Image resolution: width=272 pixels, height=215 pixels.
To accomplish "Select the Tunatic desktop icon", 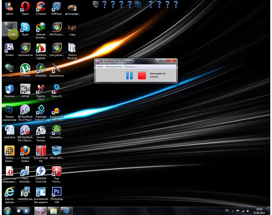I will tap(9, 50).
